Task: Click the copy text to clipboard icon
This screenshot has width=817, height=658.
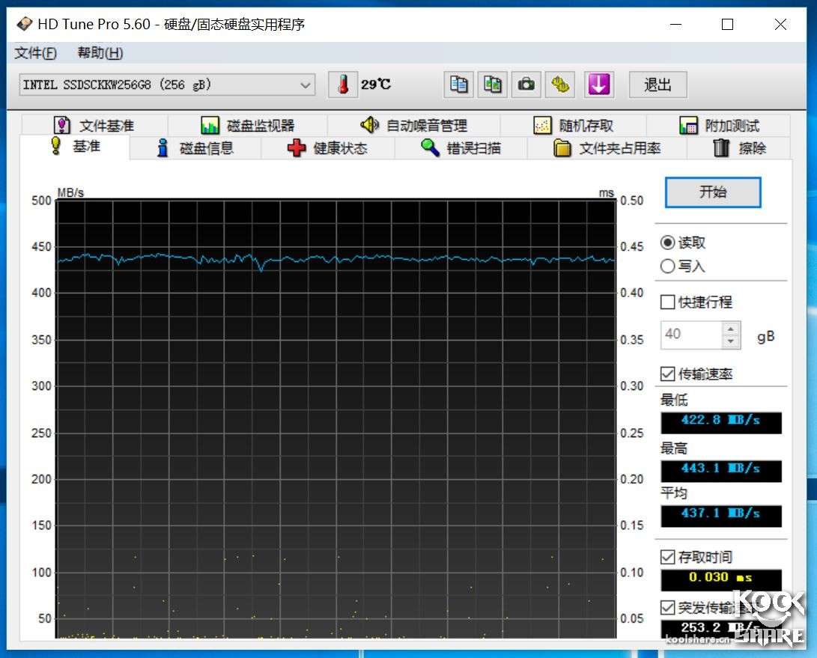Action: tap(458, 85)
